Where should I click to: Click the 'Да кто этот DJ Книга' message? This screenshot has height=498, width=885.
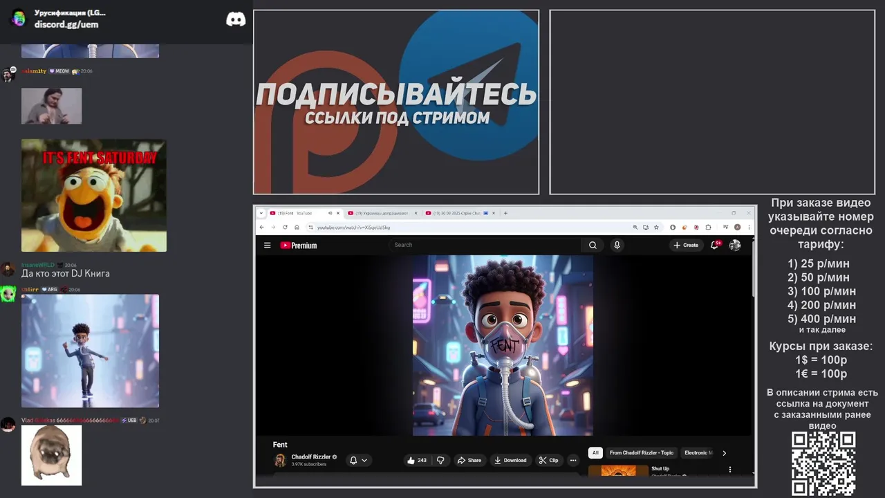coord(66,273)
